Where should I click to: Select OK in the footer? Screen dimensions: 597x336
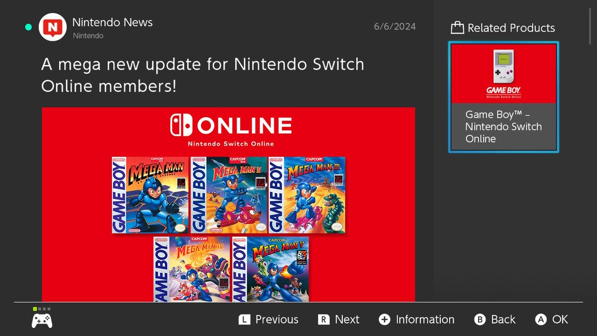[551, 320]
